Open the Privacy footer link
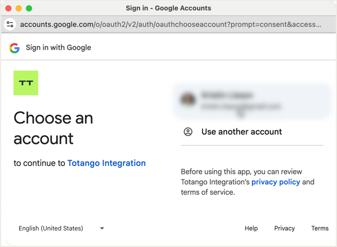Viewport: 337px width, 247px height. [x=284, y=228]
